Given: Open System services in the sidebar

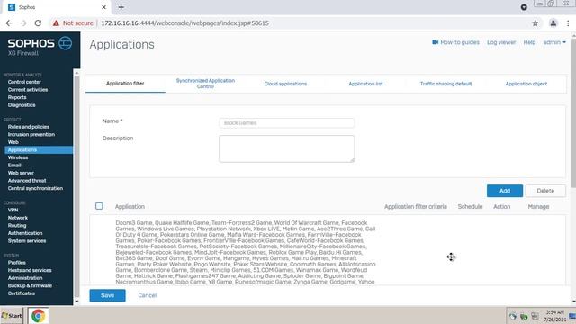Looking at the screenshot, I should coord(27,241).
